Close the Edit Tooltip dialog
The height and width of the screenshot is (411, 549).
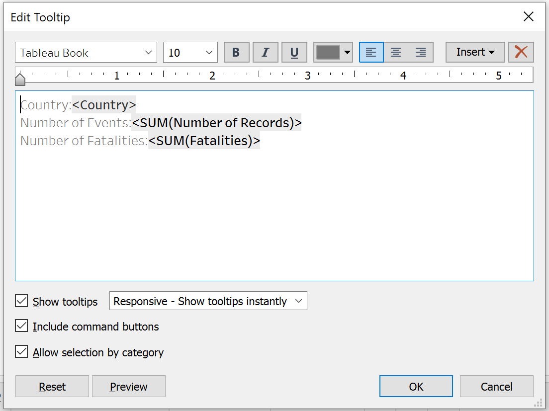[x=528, y=17]
